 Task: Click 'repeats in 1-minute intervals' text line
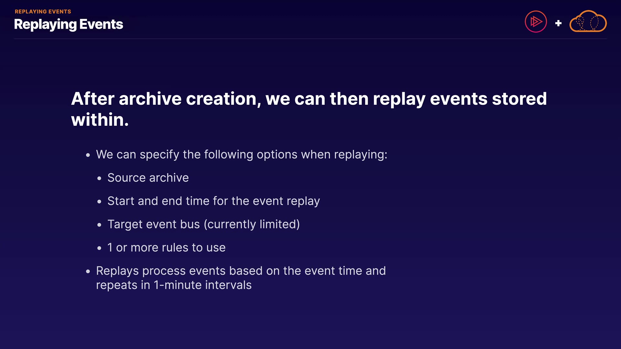tap(174, 285)
